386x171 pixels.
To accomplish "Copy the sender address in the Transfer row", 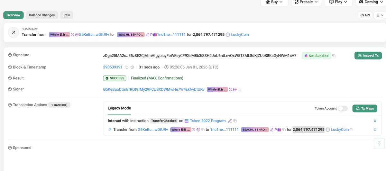I will click(203, 130).
